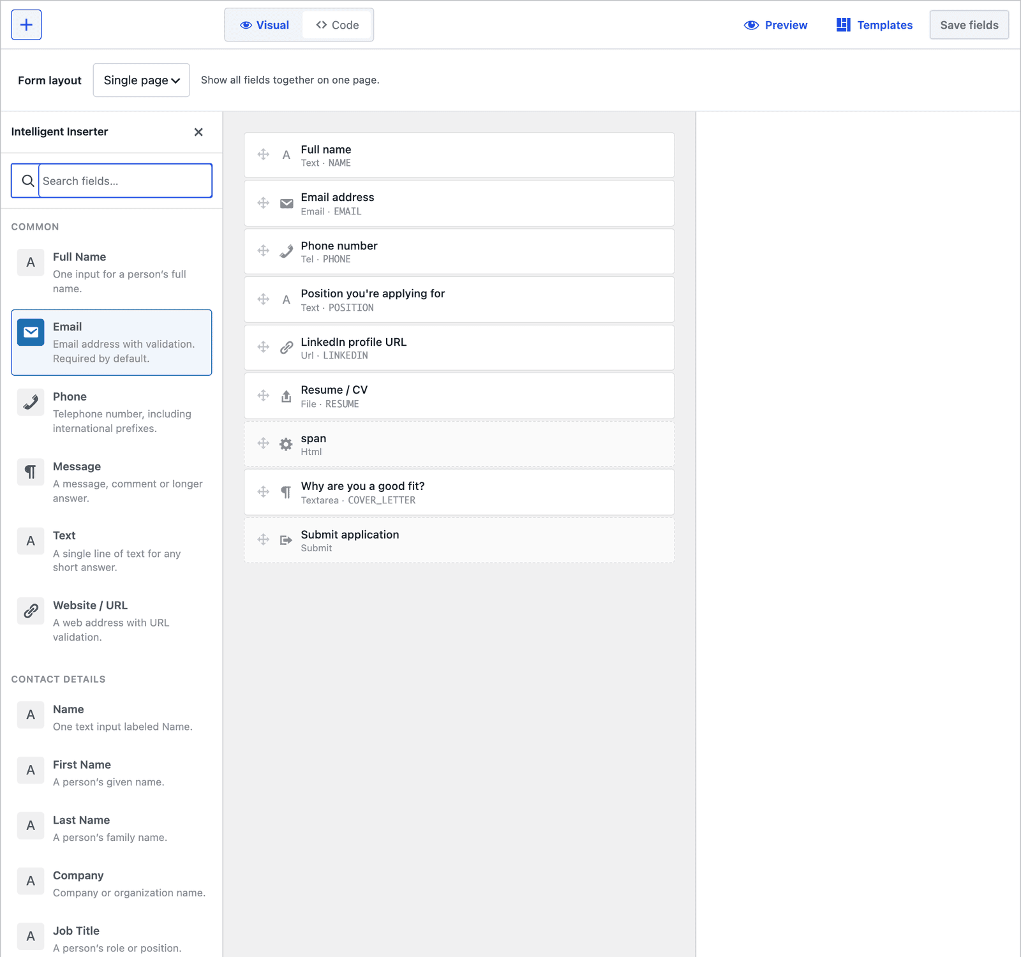
Task: Insert the Name field from Contact Details
Action: [x=112, y=717]
